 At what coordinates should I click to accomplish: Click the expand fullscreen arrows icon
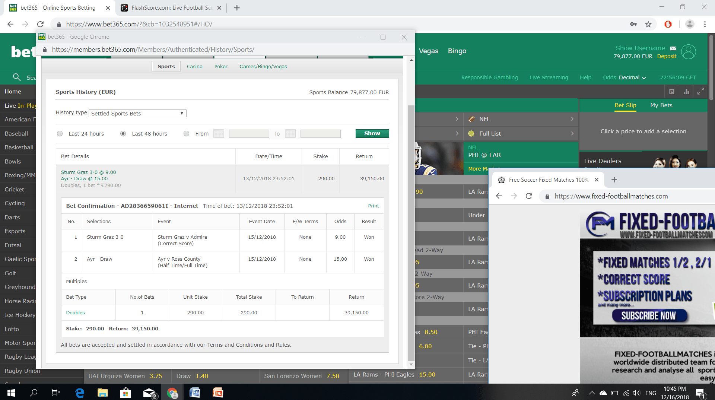click(x=700, y=91)
